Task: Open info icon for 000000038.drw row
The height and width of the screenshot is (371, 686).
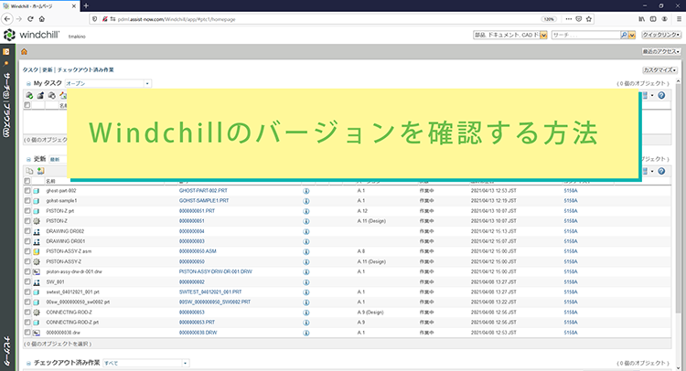Action: (306, 333)
